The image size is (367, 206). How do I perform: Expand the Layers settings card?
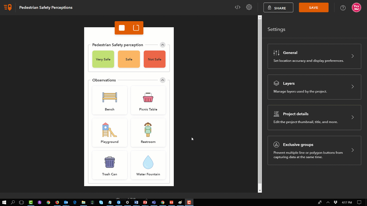point(314,87)
